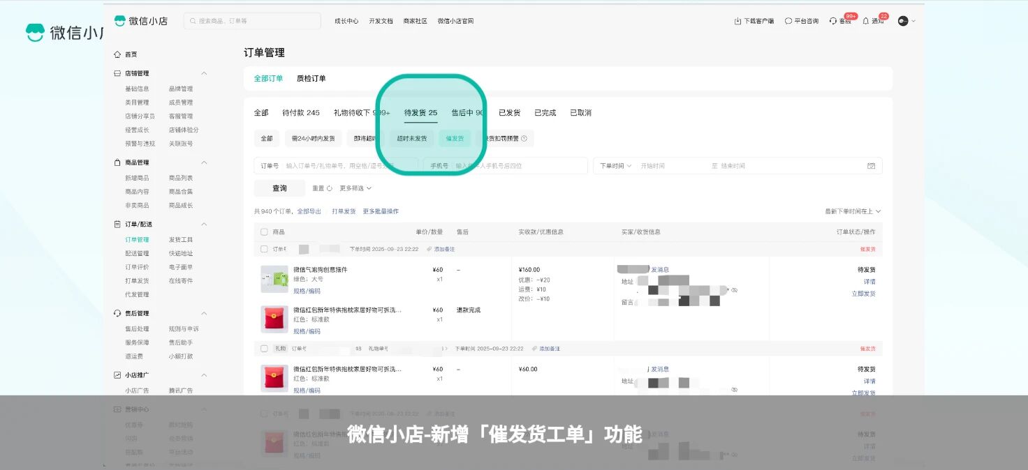The height and width of the screenshot is (470, 1028).
Task: Click the 小店推广 chart icon in sidebar
Action: point(117,375)
